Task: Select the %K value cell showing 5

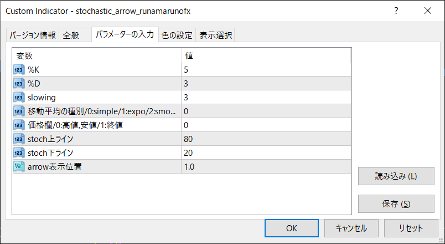Action: pyautogui.click(x=266, y=69)
